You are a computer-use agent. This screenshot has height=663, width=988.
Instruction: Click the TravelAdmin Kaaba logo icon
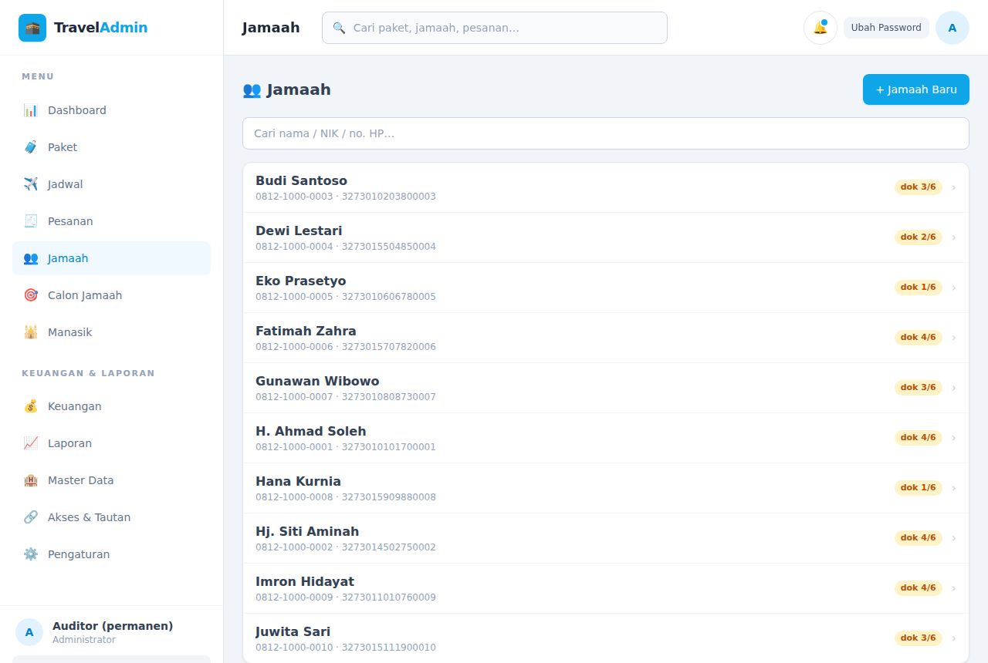coord(32,28)
